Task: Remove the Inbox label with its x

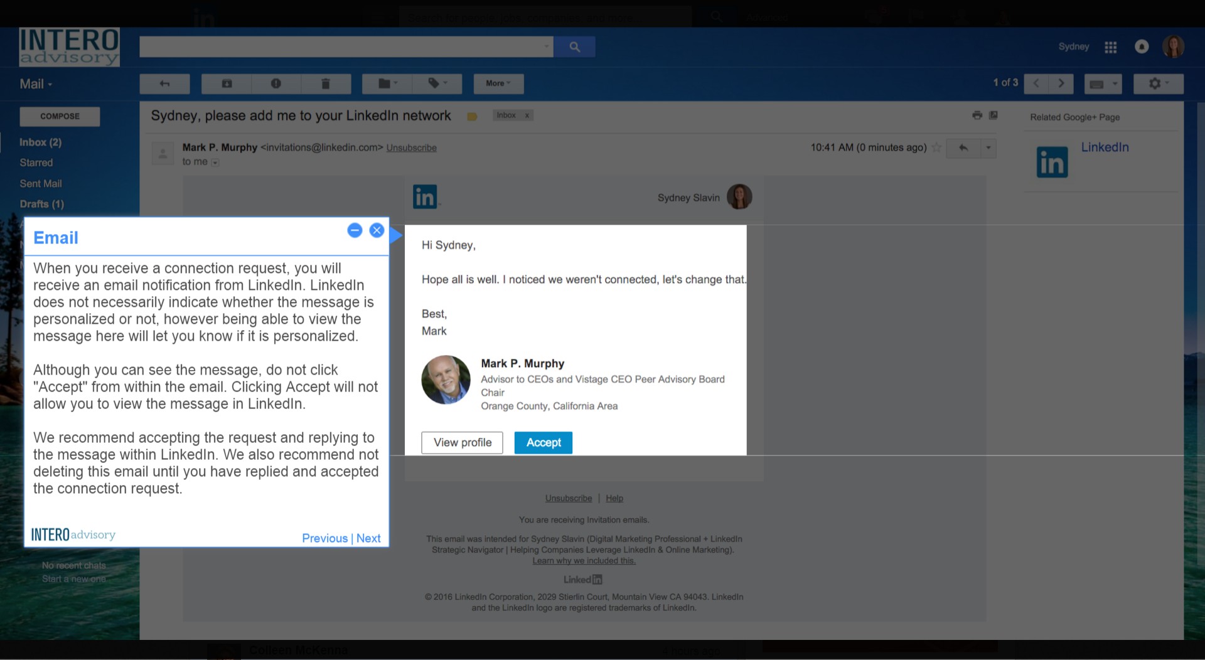Action: click(x=527, y=115)
